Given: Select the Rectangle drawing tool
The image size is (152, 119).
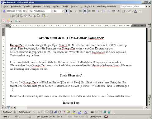Looking at the screenshot, I should point(43,112).
